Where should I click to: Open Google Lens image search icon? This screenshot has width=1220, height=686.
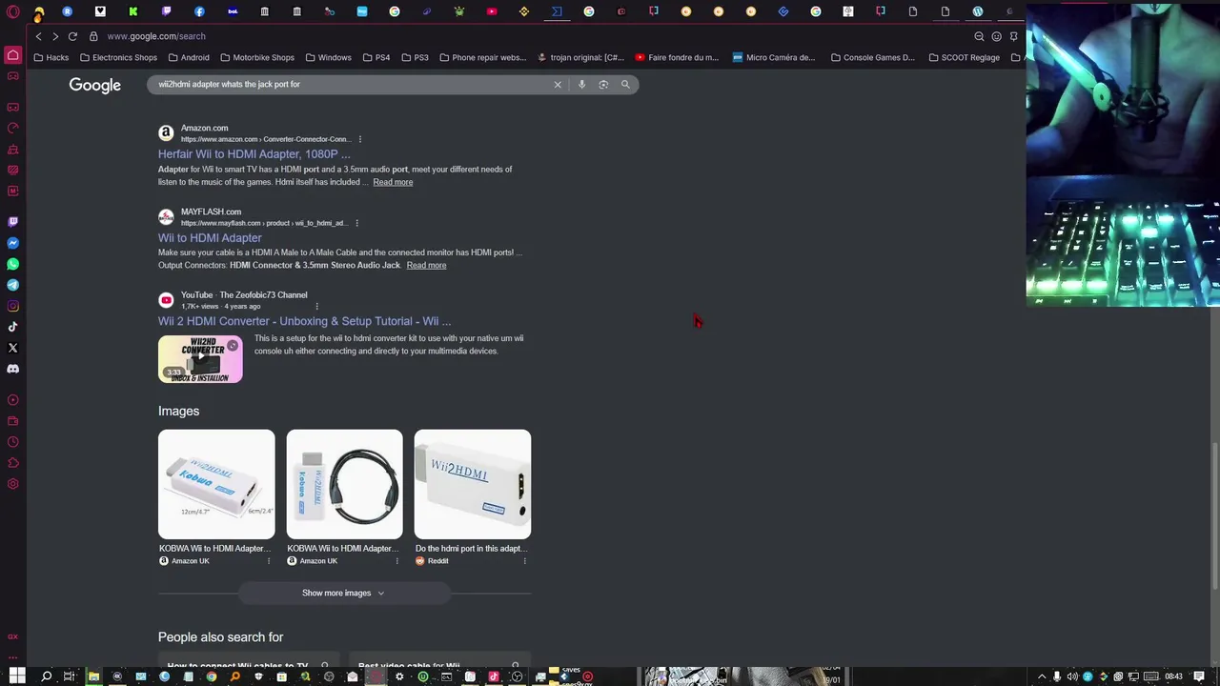(x=603, y=85)
